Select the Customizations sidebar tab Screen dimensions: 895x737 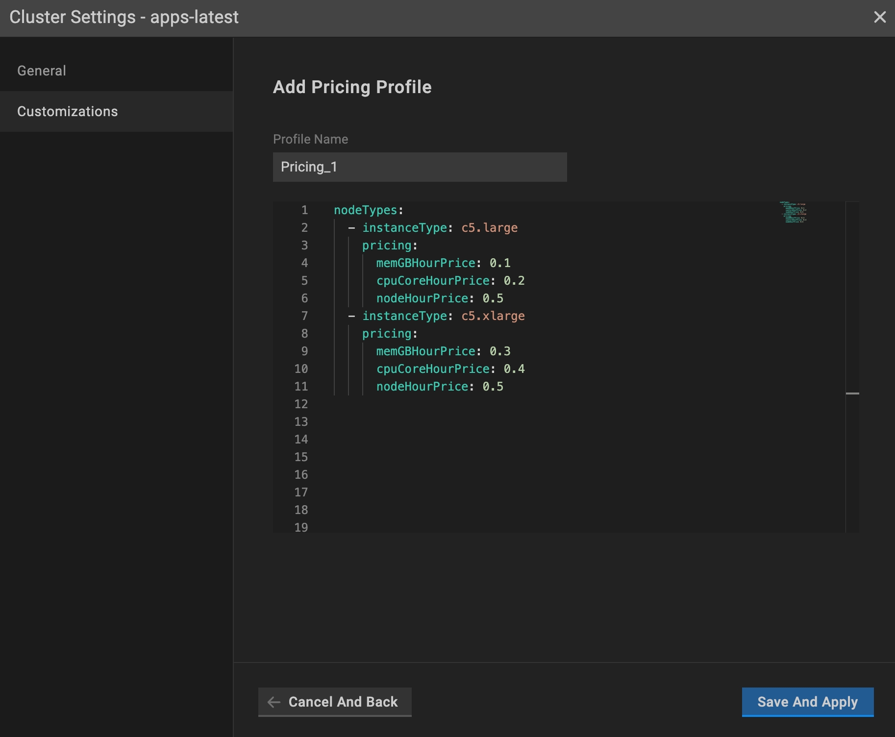tap(68, 111)
